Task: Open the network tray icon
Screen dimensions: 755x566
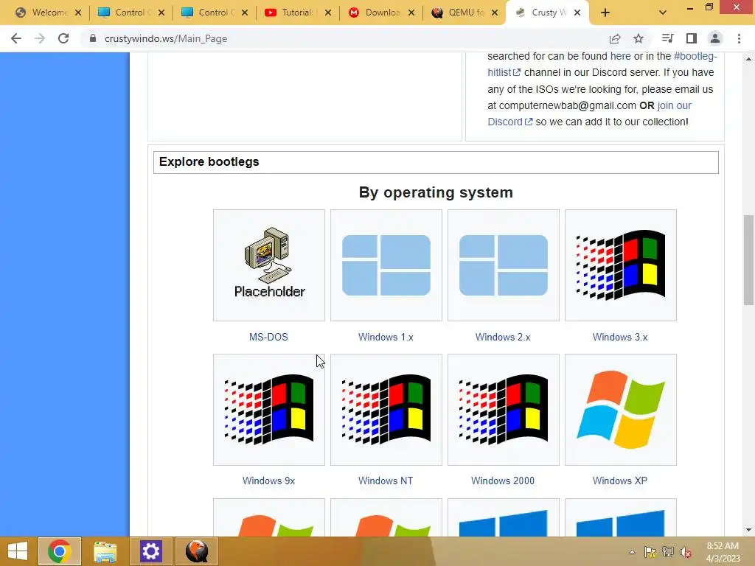Action: (x=668, y=552)
